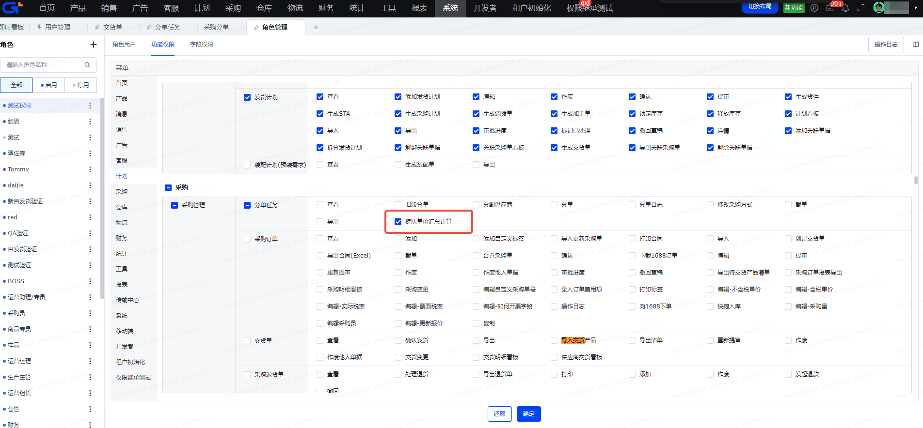Open the inbox icon with 99+ badge
Image resolution: width=923 pixels, height=428 pixels.
pyautogui.click(x=830, y=8)
